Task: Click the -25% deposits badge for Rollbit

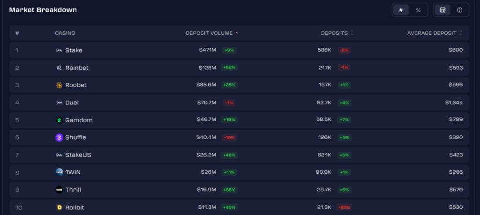Action: click(344, 208)
